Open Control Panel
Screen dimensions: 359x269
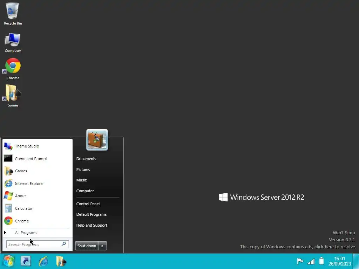pyautogui.click(x=88, y=204)
